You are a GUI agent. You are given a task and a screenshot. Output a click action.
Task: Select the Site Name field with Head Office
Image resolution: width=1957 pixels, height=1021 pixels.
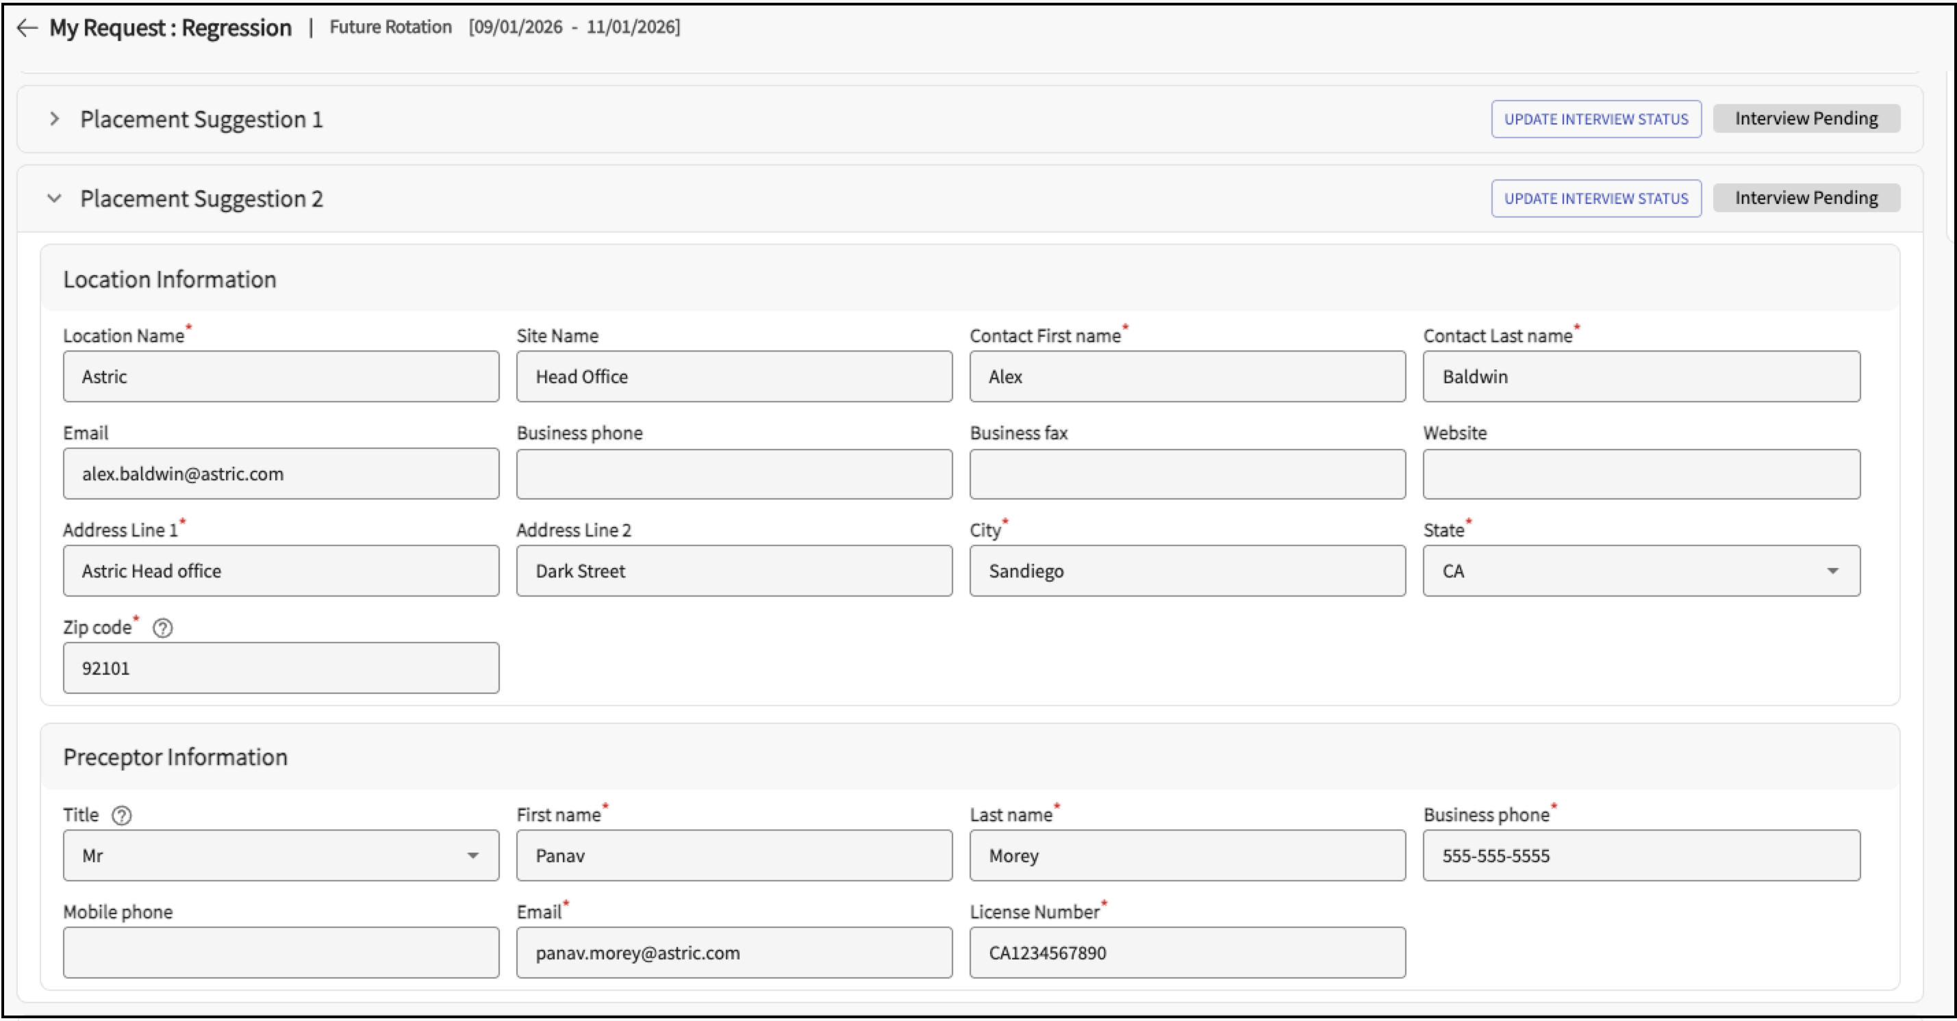(734, 376)
